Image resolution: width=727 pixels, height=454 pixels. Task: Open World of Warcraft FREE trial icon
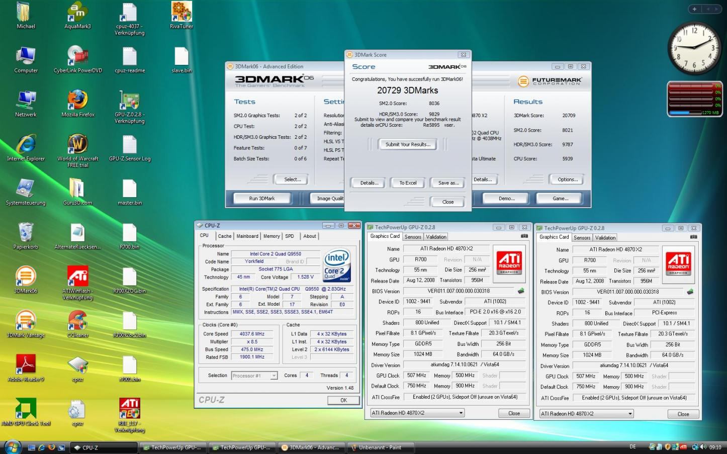pos(77,151)
